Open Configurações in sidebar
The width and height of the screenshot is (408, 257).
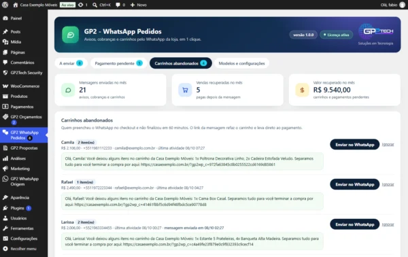click(24, 239)
